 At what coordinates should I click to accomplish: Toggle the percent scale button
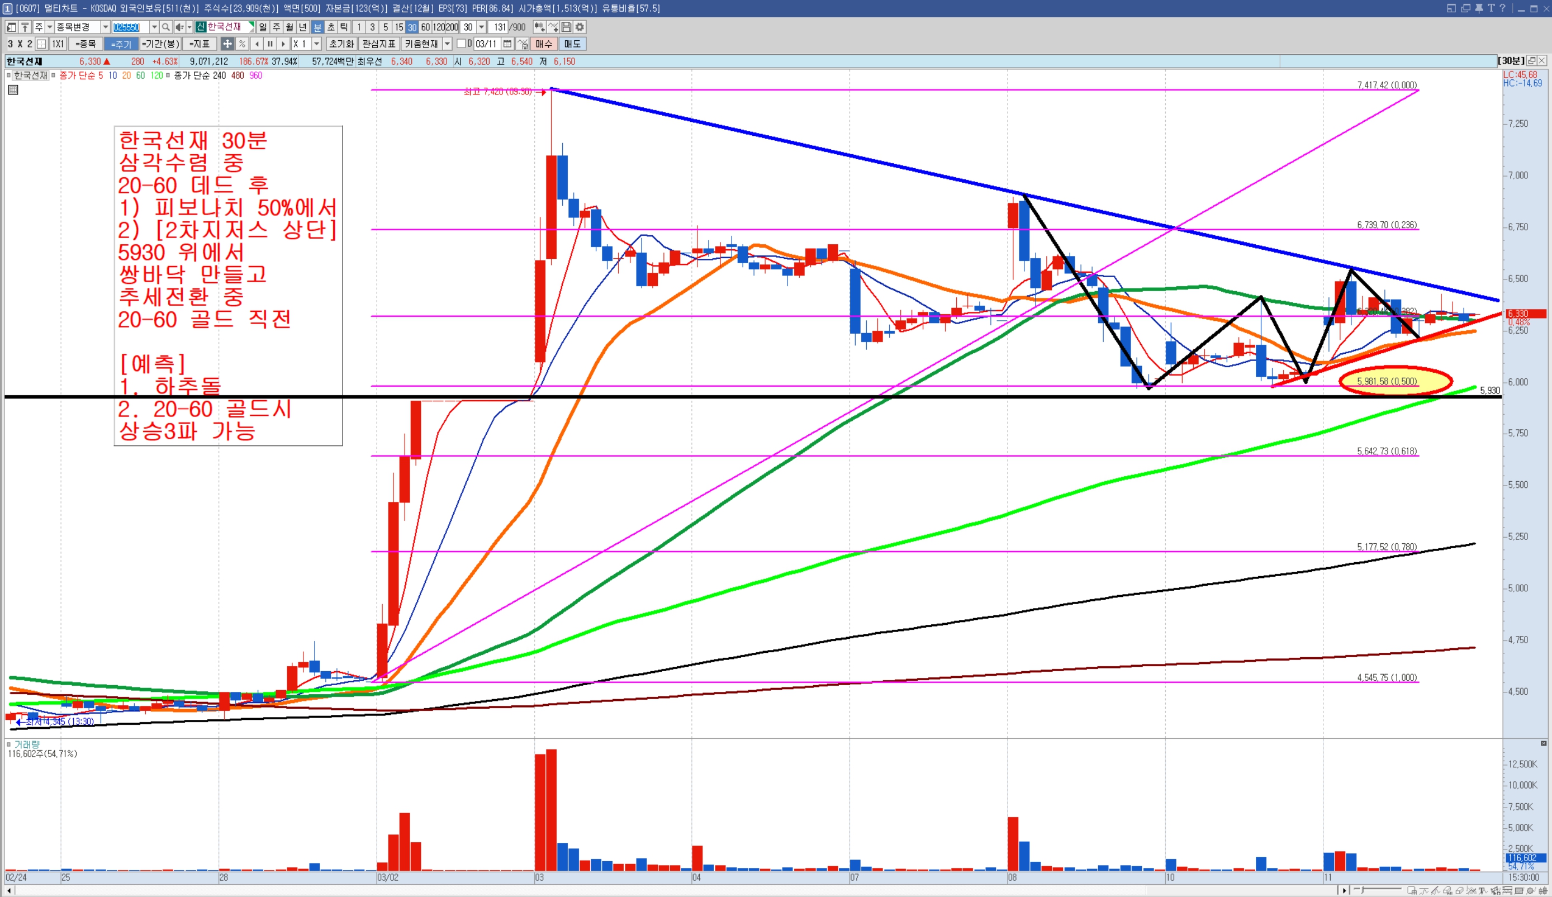tap(242, 44)
